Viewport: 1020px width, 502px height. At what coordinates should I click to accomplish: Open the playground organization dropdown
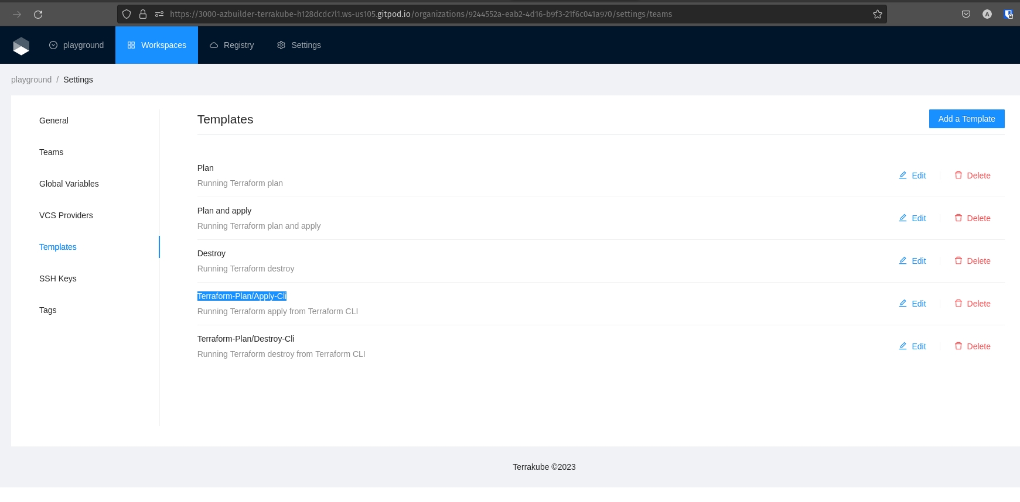pyautogui.click(x=77, y=45)
